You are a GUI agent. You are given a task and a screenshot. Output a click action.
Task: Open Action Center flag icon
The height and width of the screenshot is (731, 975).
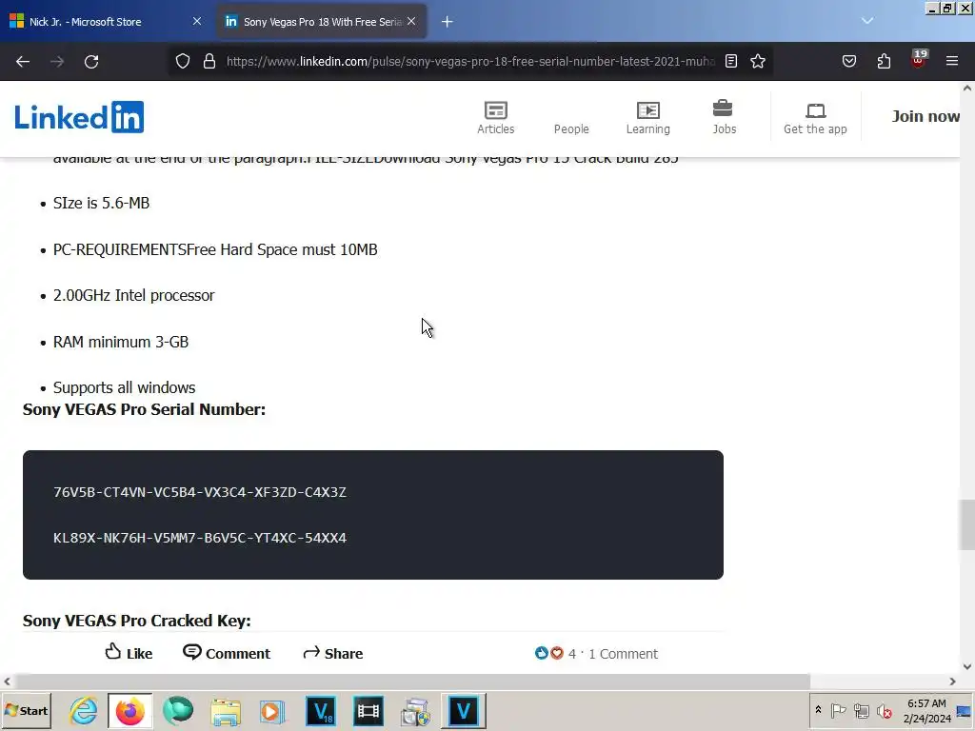tap(838, 710)
